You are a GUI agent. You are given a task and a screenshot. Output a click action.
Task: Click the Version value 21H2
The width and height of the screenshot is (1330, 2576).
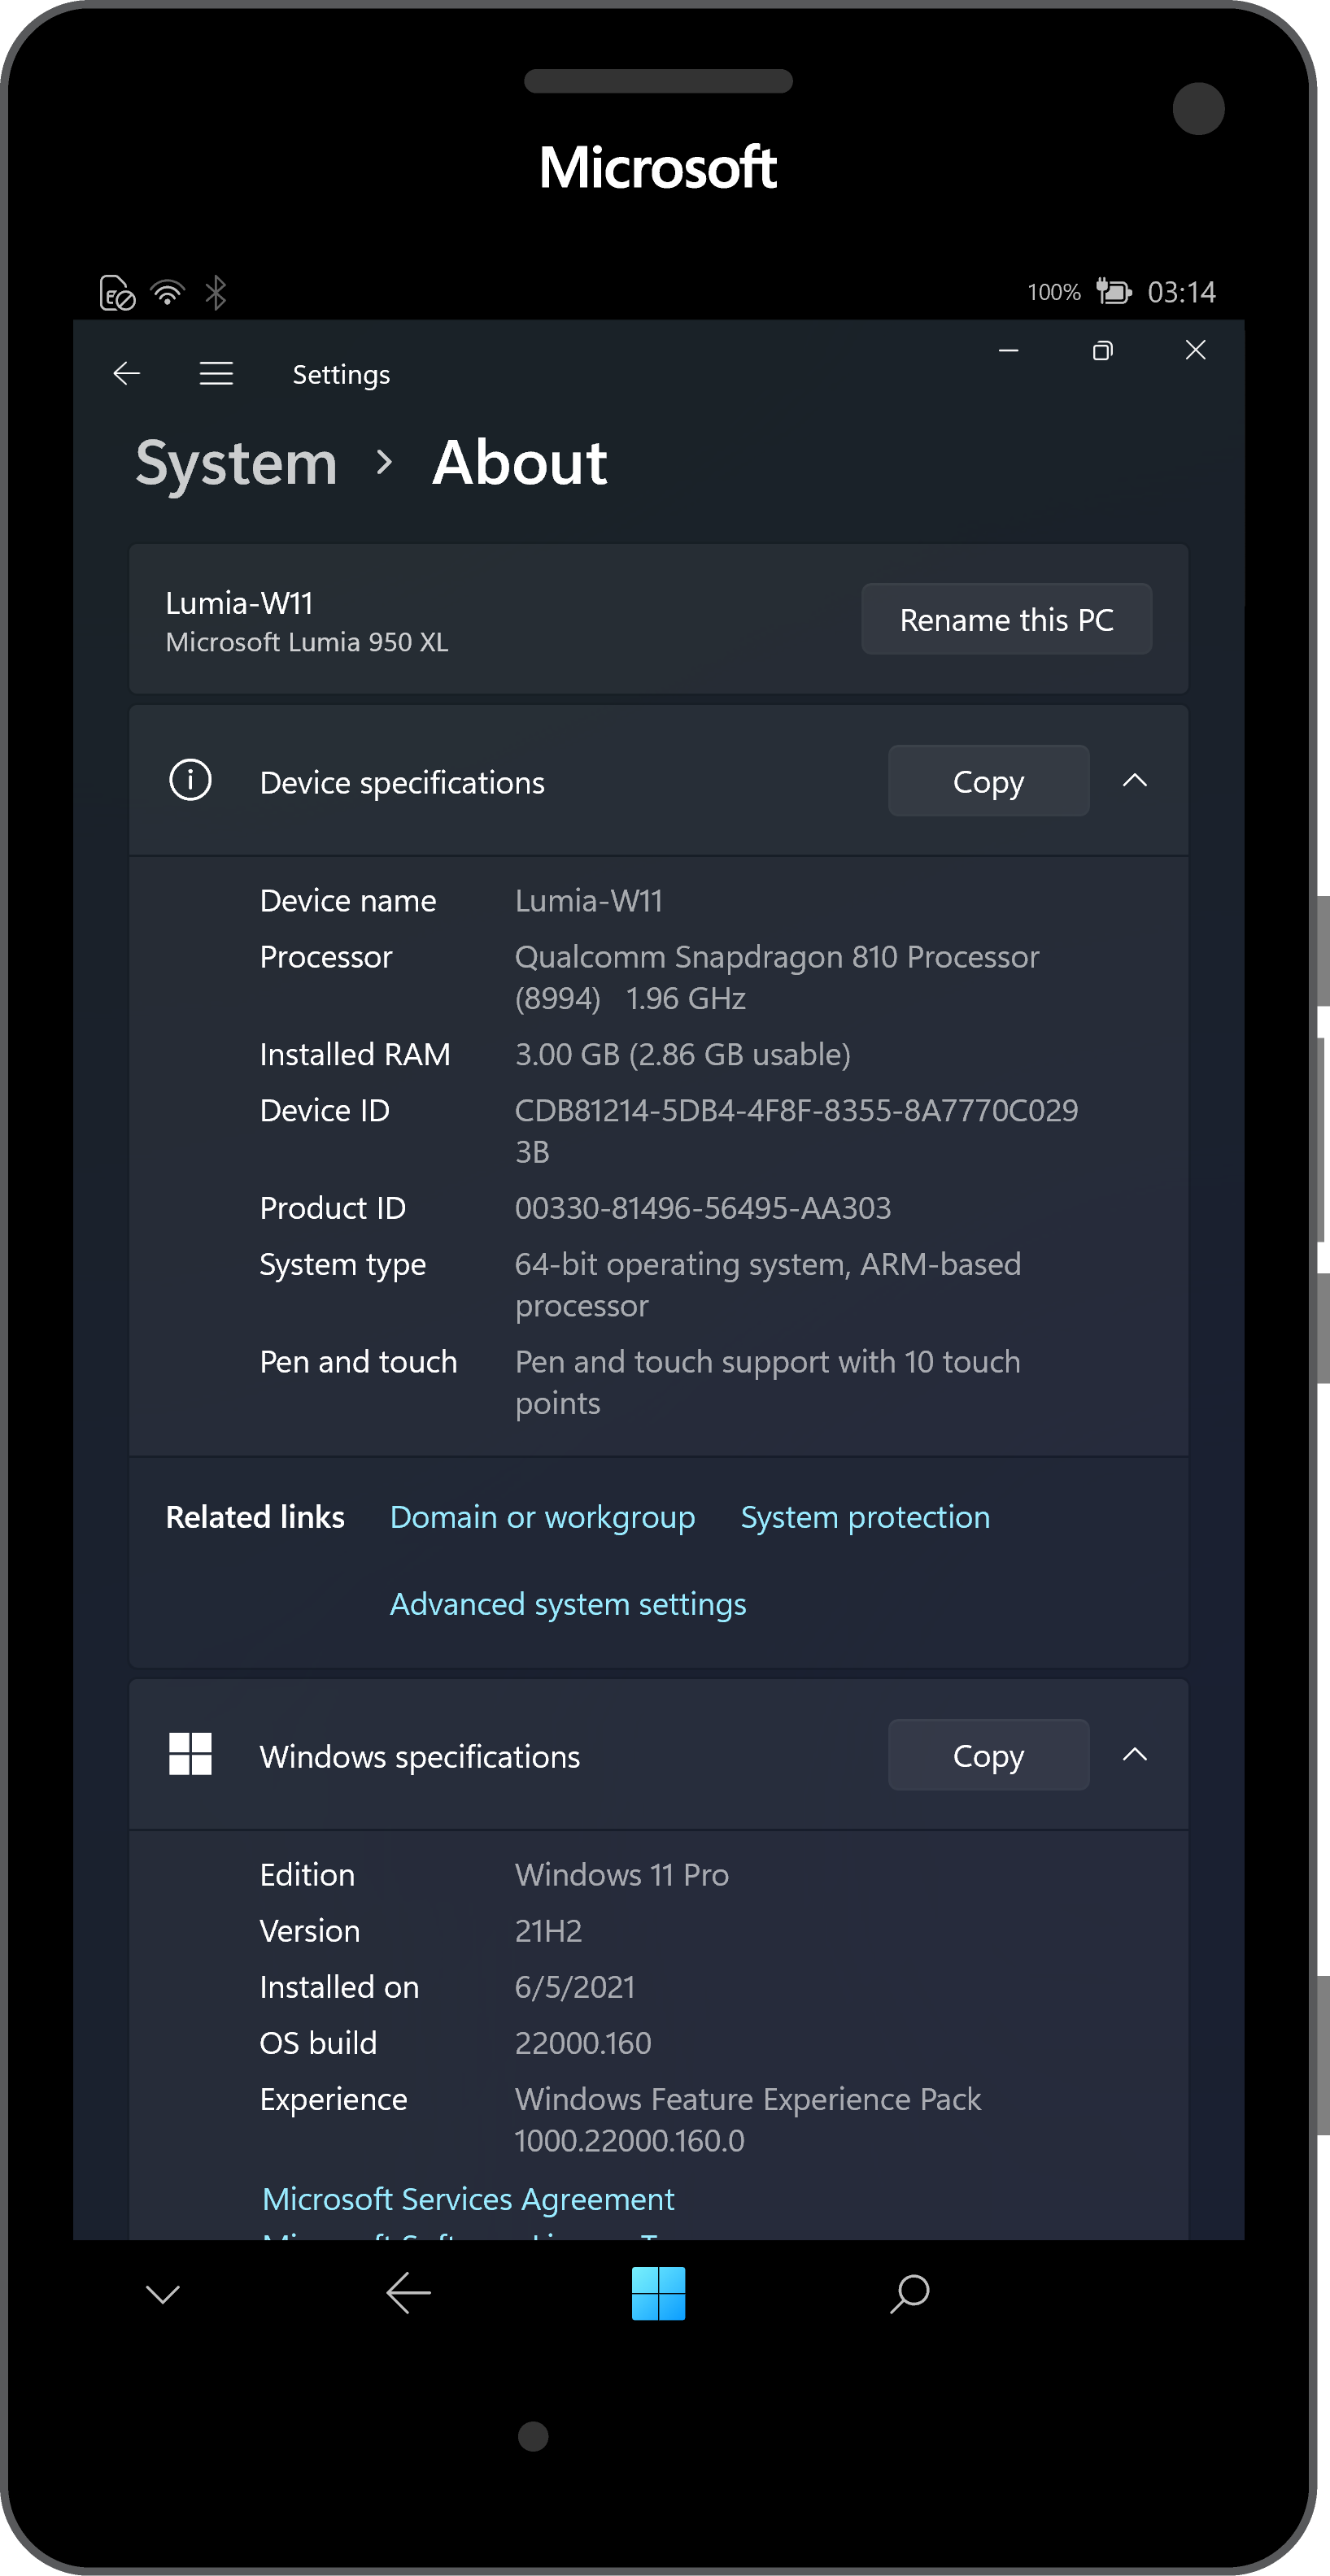[548, 1930]
